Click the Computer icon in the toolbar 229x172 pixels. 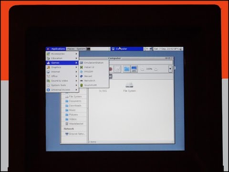pos(134,69)
